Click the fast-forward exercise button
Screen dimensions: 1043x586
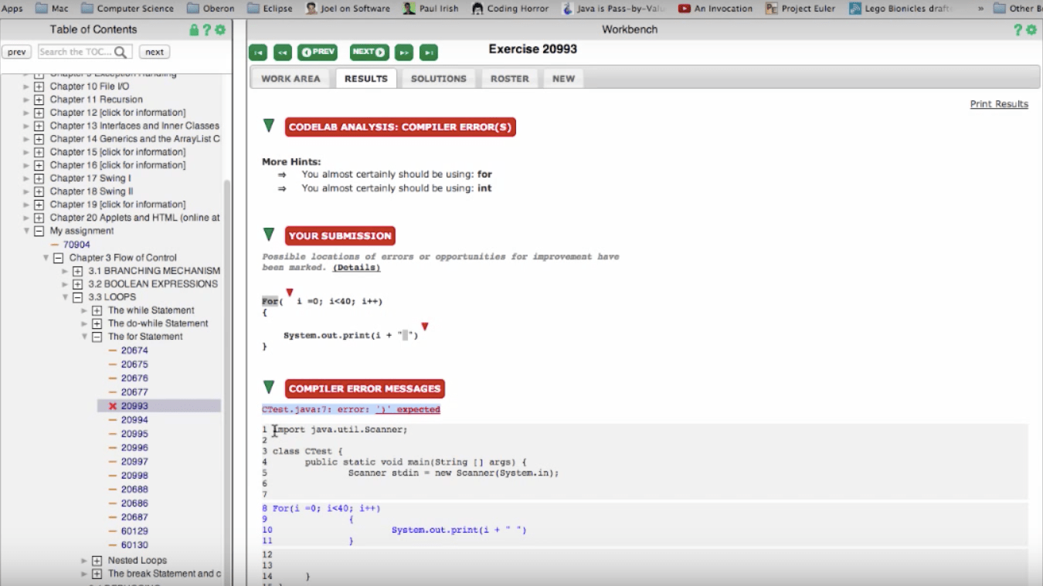pyautogui.click(x=403, y=53)
